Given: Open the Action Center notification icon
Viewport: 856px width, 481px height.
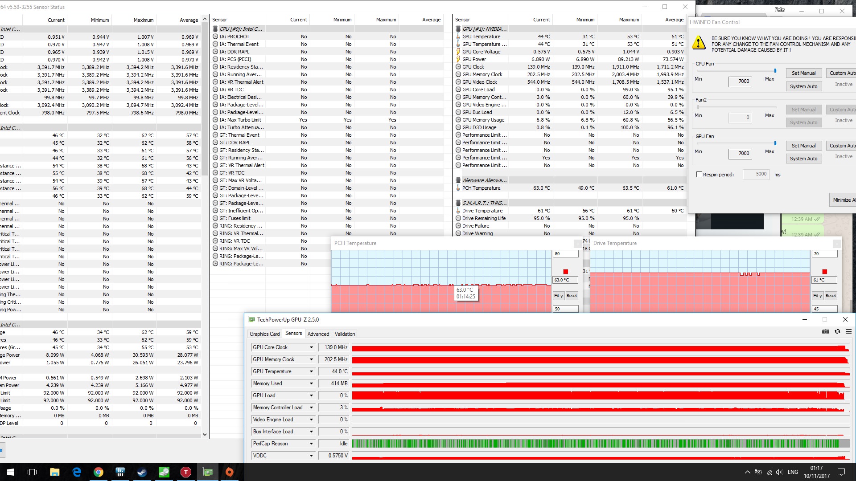Looking at the screenshot, I should pyautogui.click(x=841, y=472).
